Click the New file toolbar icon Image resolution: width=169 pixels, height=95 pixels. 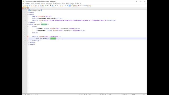(24, 6)
